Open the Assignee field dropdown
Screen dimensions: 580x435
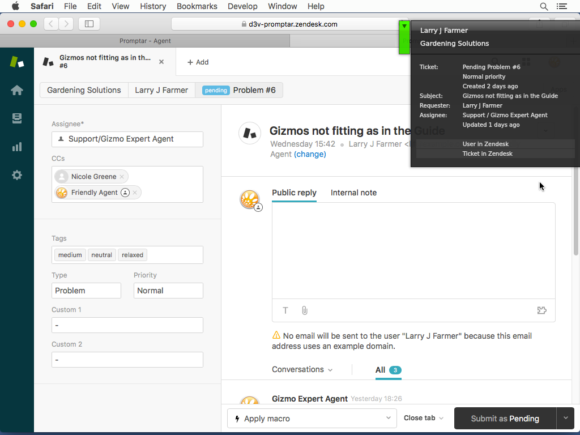127,139
